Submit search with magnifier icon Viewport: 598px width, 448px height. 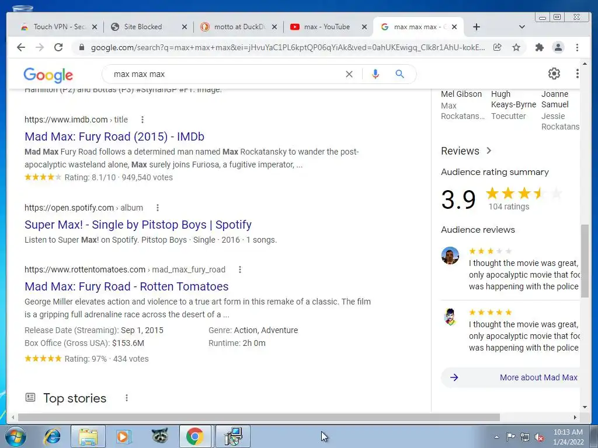(x=399, y=74)
